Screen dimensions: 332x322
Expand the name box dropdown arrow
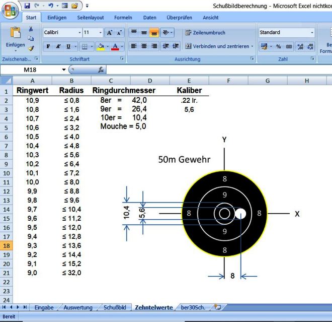(x=64, y=70)
